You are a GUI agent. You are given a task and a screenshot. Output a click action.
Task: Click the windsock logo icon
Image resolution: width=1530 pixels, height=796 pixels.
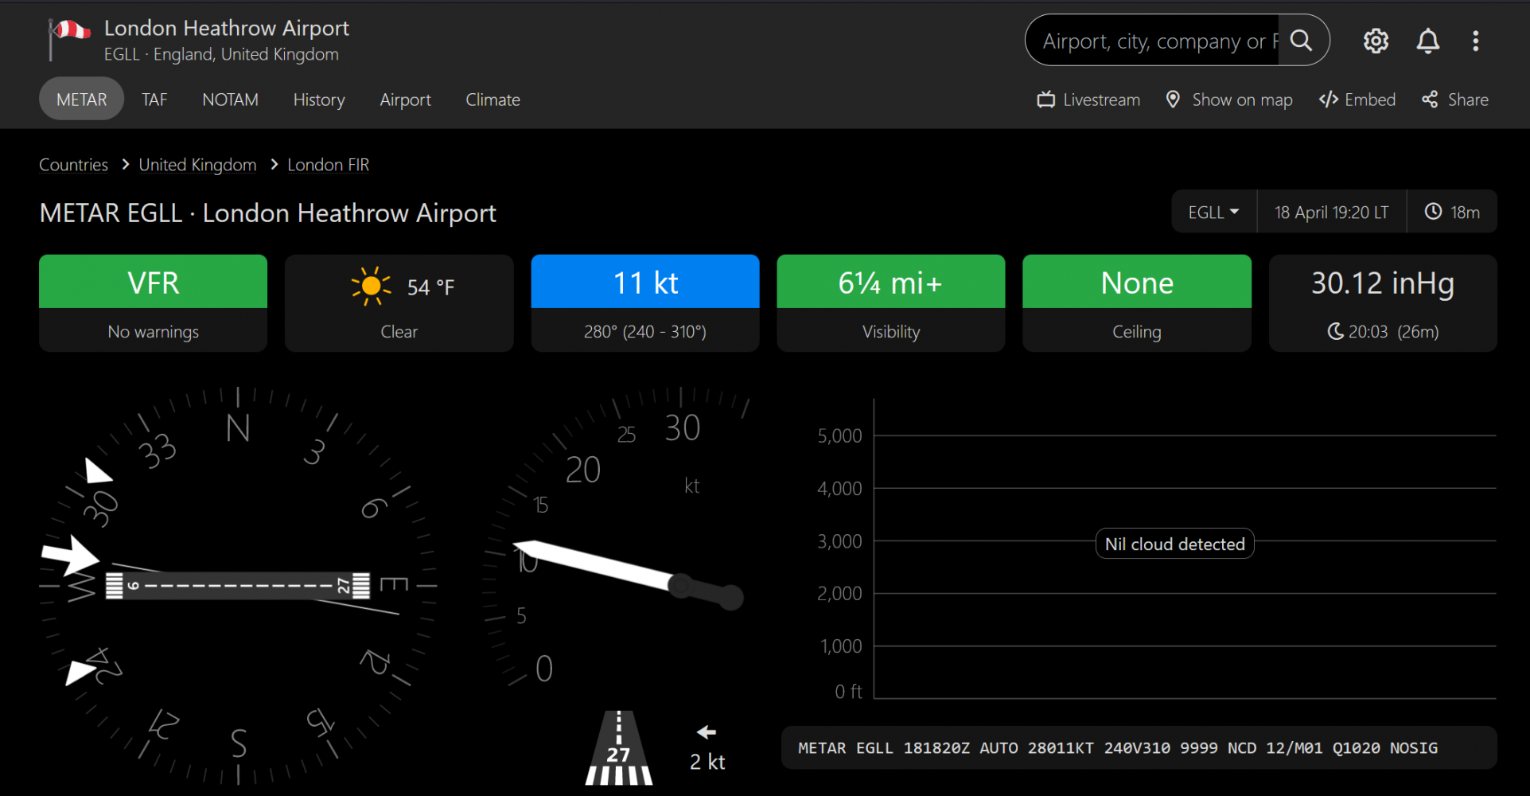(68, 40)
